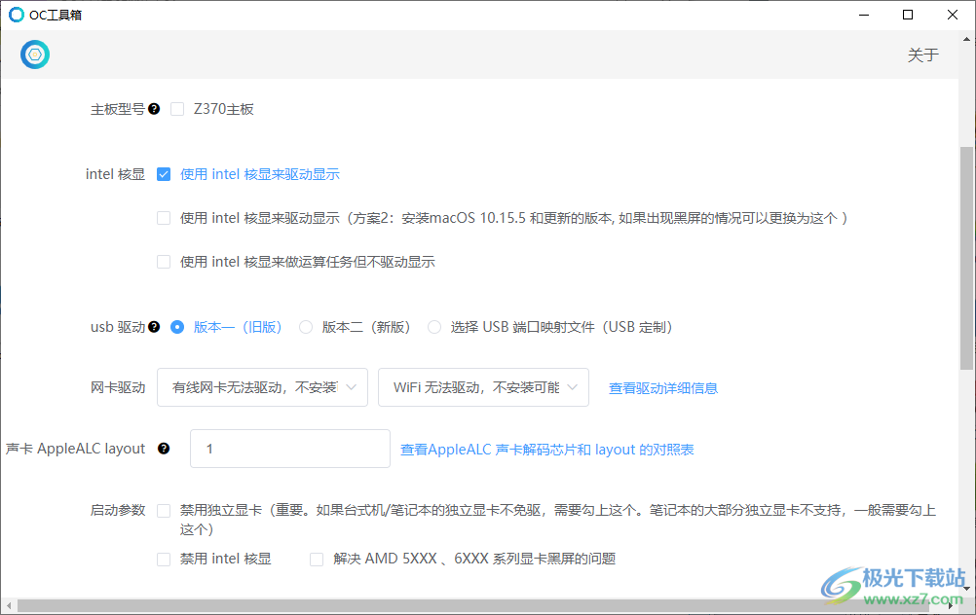Screen dimensions: 976x615
Task: Open WiFi 无法驱动 dropdown
Action: (484, 387)
